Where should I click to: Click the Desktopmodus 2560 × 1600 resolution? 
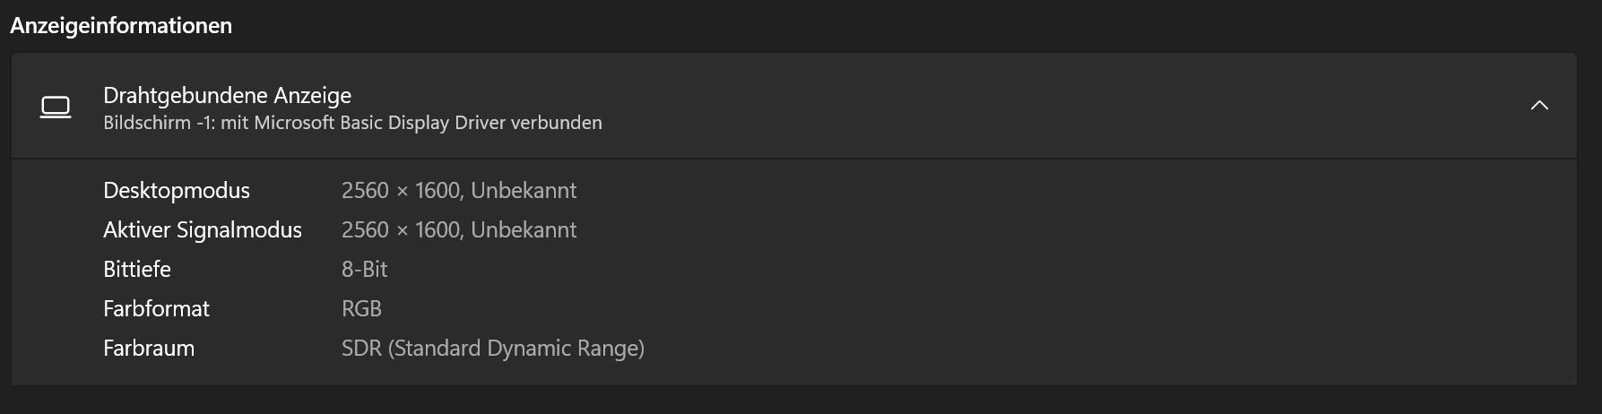[x=401, y=191]
